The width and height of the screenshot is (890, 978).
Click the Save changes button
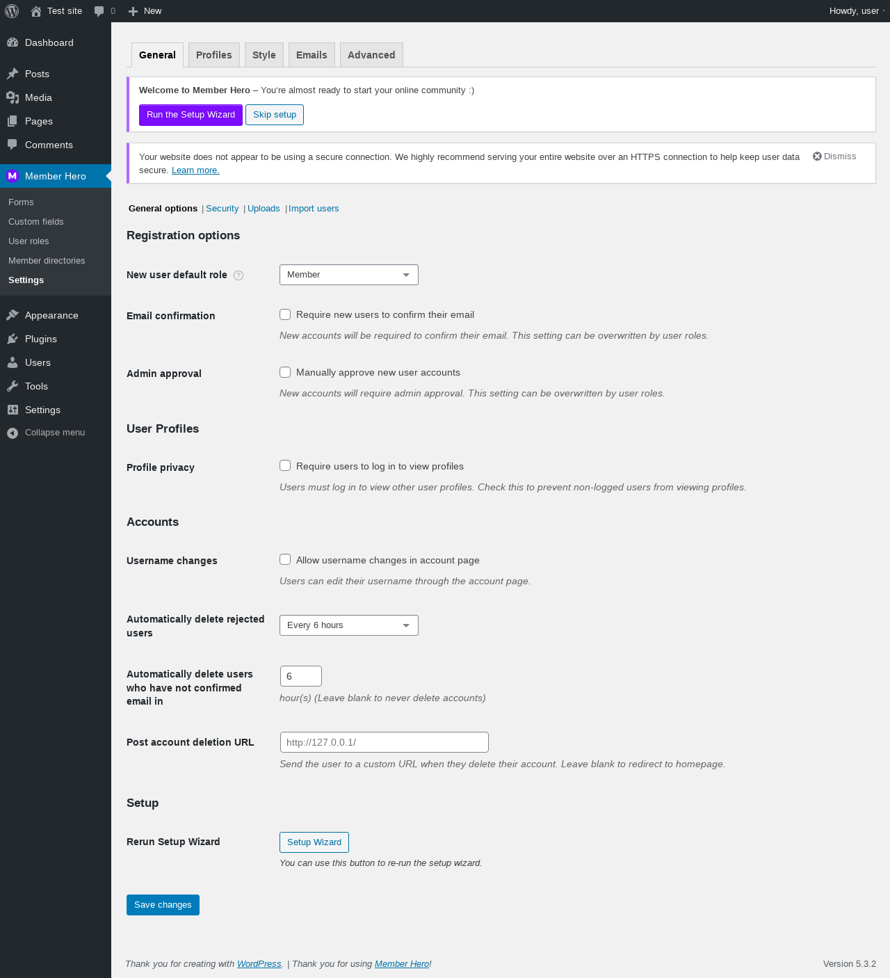coord(163,905)
